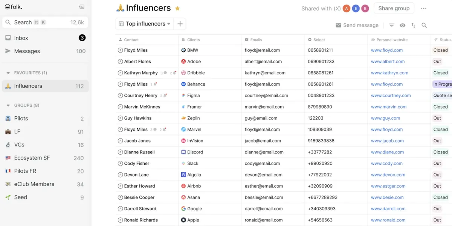The width and height of the screenshot is (452, 226).
Task: Collapse the sidebar with top icon
Action: [81, 7]
